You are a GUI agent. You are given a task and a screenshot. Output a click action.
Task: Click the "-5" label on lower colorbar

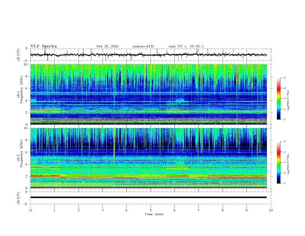coord(284,162)
